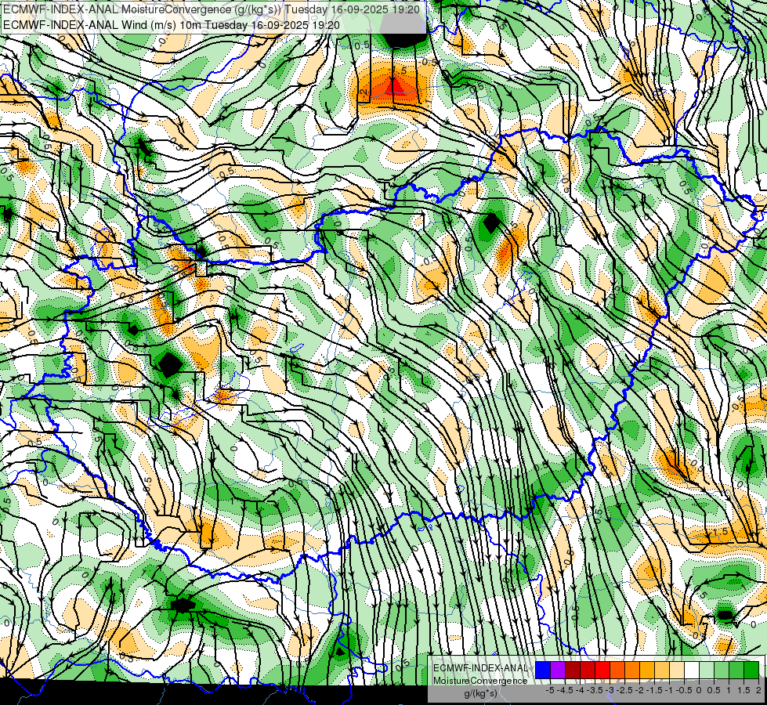Click the '-1' tick value on legend scale

[x=669, y=690]
